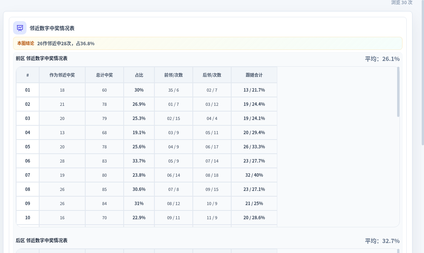This screenshot has width=424, height=253.
Task: Click the 前区 邻近数字中奖情况表 heading
Action: [41, 58]
